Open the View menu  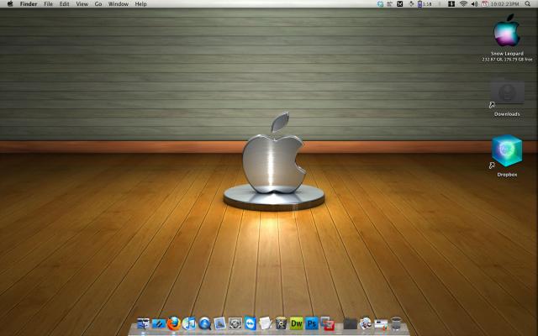pos(82,4)
